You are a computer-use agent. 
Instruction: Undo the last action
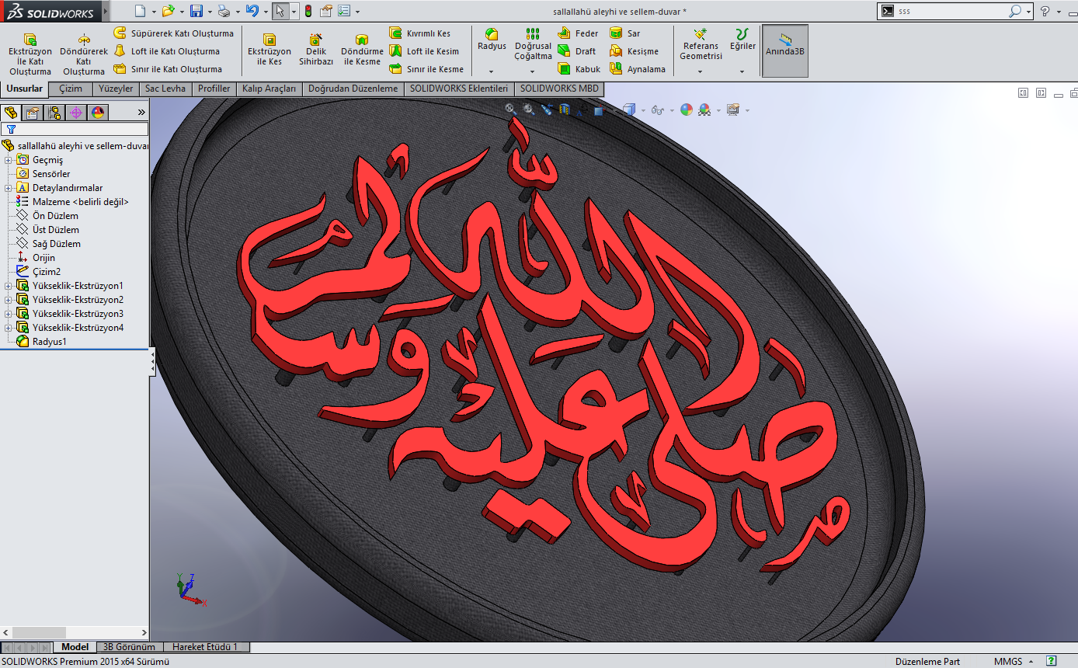coord(252,11)
